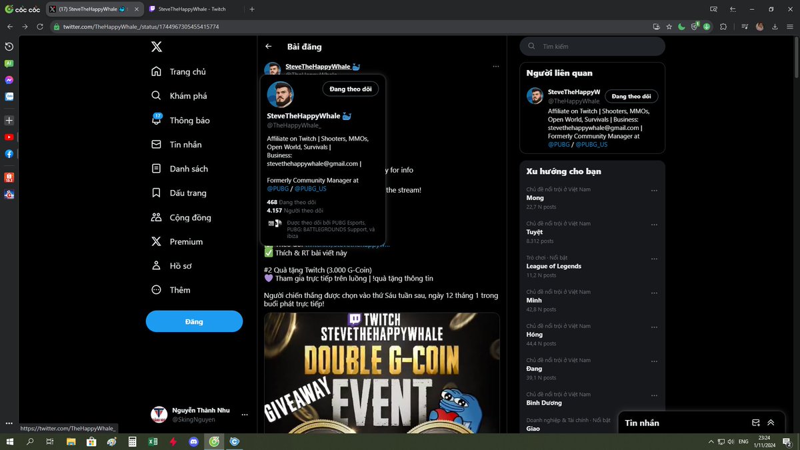This screenshot has width=800, height=450.
Task: Go back using the Bài đăng arrow
Action: pos(269,47)
